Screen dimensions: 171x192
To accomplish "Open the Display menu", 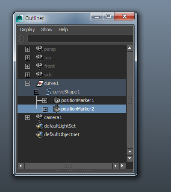I will pyautogui.click(x=27, y=29).
